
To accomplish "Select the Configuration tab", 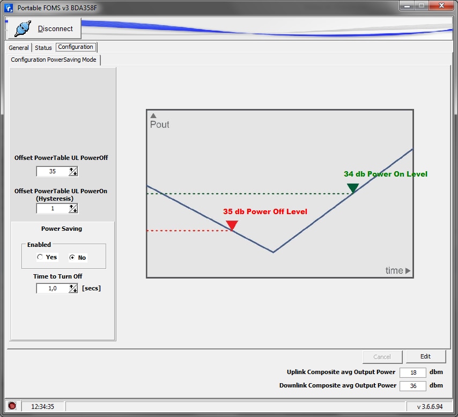I will coord(76,47).
